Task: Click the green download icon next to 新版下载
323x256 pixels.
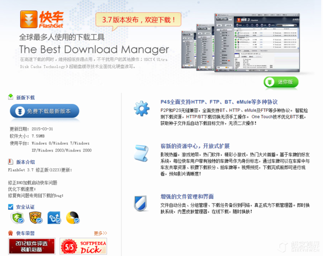Action: [x=11, y=97]
